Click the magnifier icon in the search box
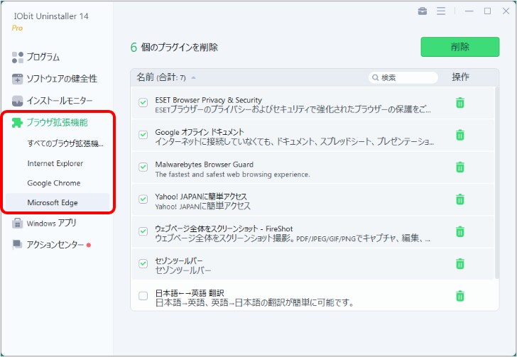 click(375, 77)
